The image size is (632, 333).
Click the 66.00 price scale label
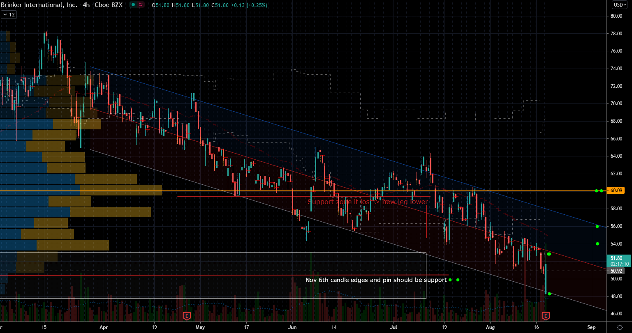pos(616,139)
